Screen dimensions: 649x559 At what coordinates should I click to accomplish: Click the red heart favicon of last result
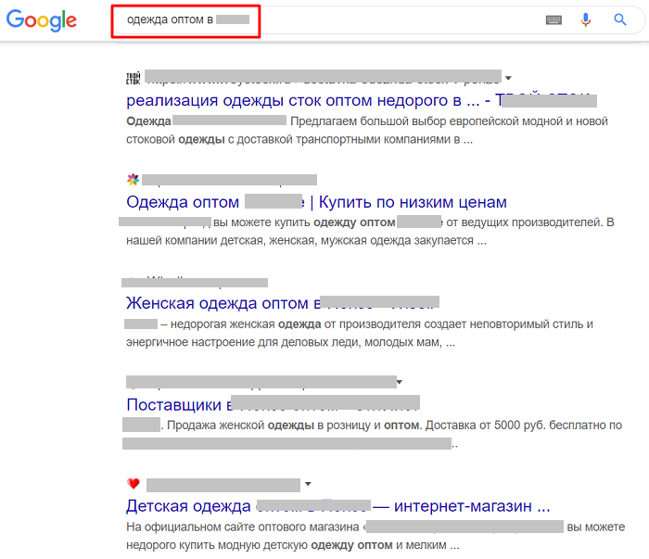(133, 484)
